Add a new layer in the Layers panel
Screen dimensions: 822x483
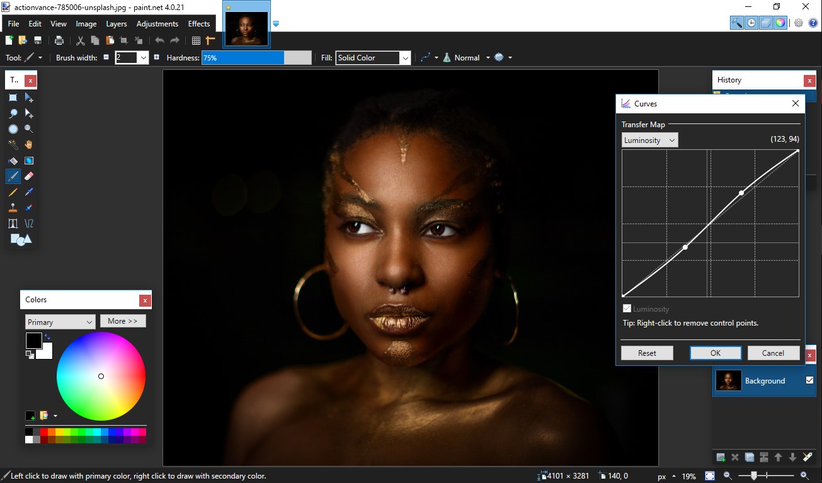pyautogui.click(x=720, y=457)
